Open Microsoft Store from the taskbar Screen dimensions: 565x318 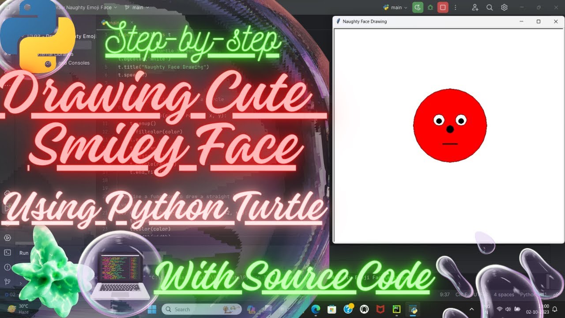point(332,309)
